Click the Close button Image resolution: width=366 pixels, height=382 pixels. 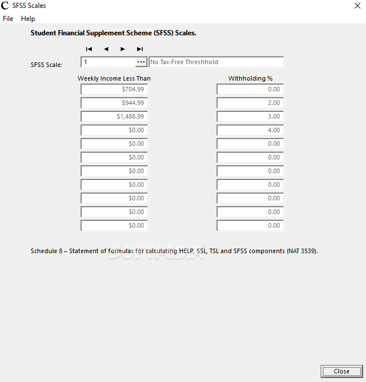(342, 371)
